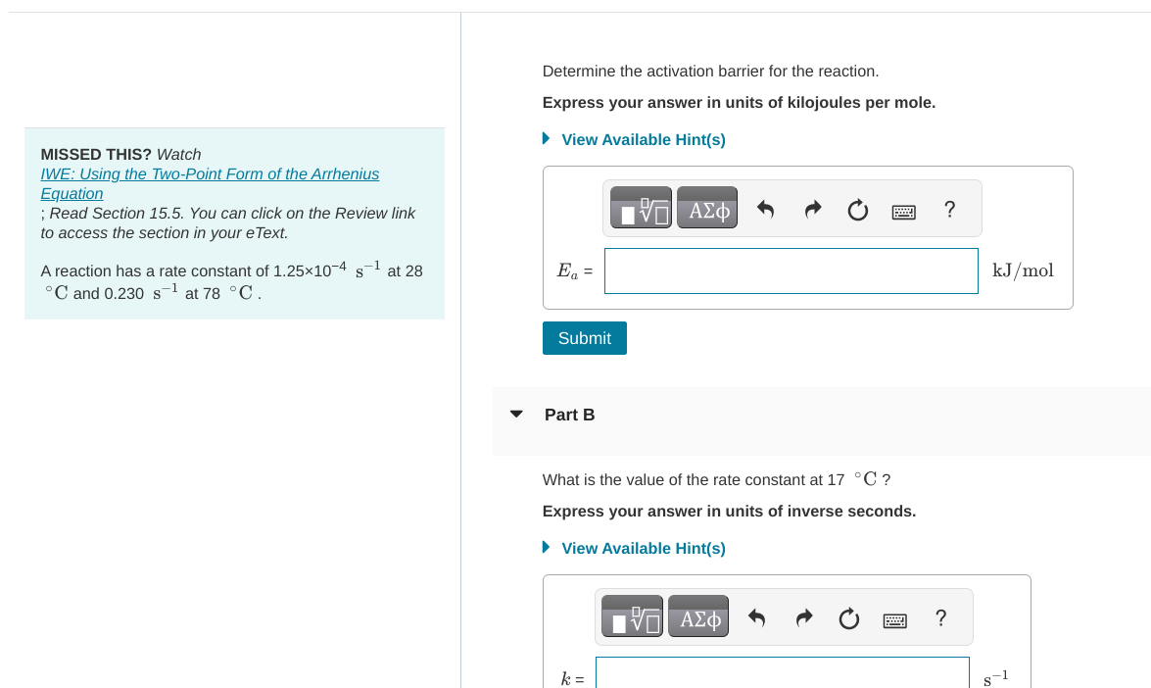The image size is (1151, 688).
Task: Click the reset icon in Part B toolbar
Action: tap(848, 617)
